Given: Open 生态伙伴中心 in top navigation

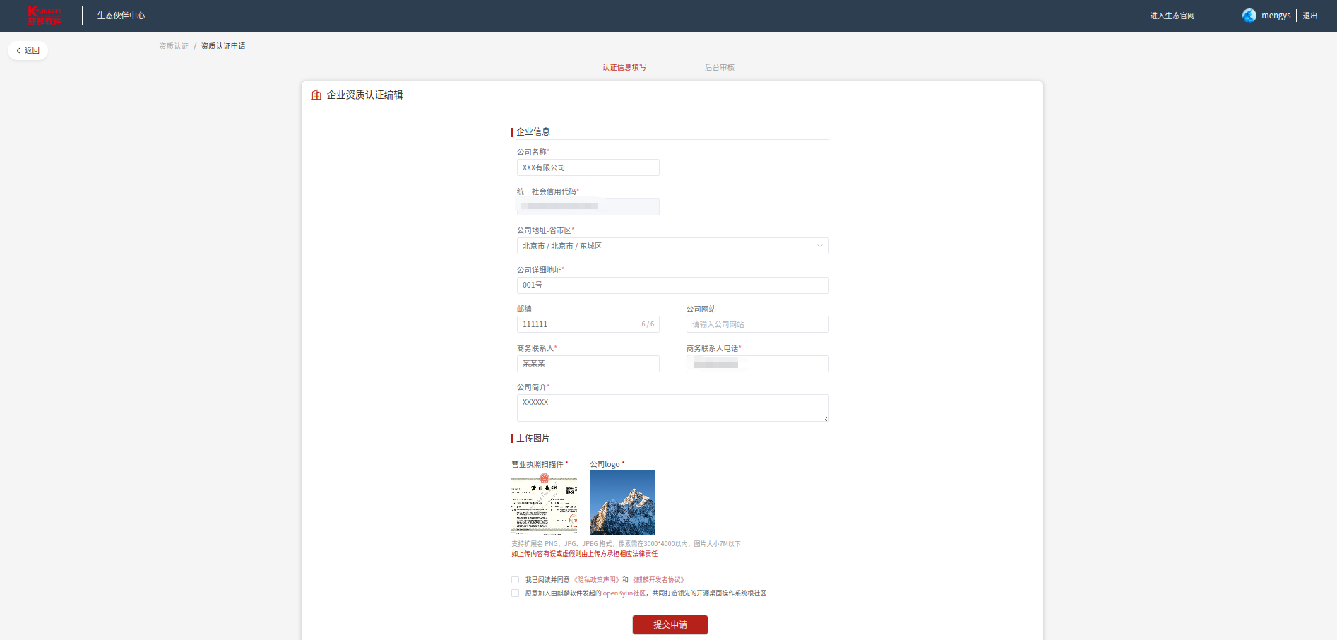Looking at the screenshot, I should (x=121, y=16).
